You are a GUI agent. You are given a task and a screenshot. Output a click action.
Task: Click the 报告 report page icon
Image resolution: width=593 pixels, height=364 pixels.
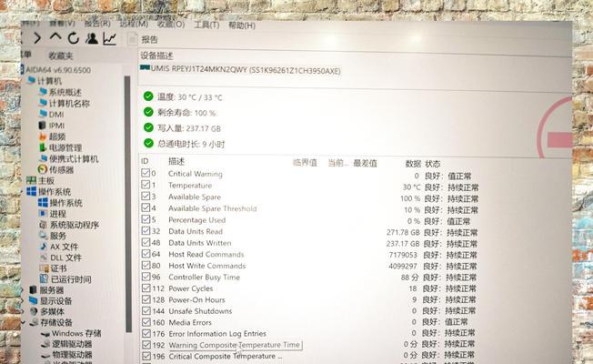click(x=133, y=39)
